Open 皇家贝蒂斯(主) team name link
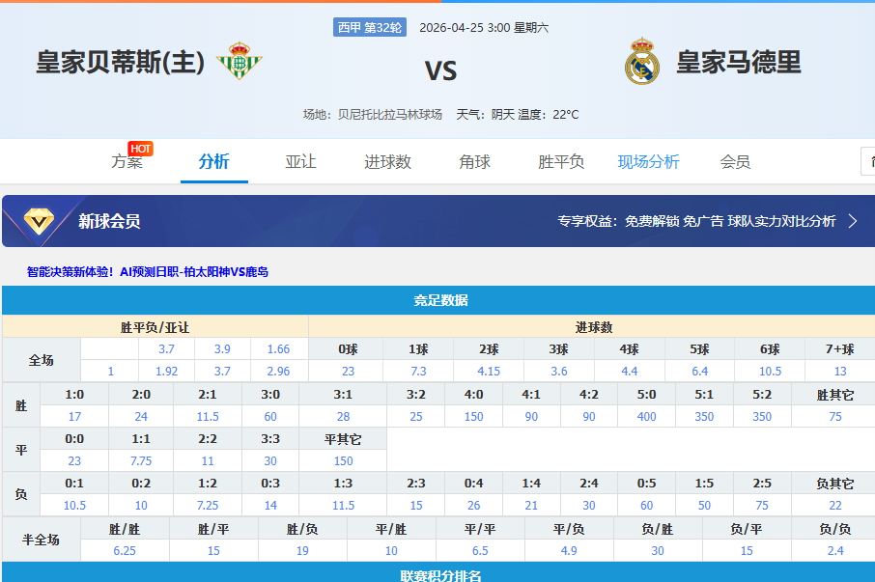 tap(121, 62)
